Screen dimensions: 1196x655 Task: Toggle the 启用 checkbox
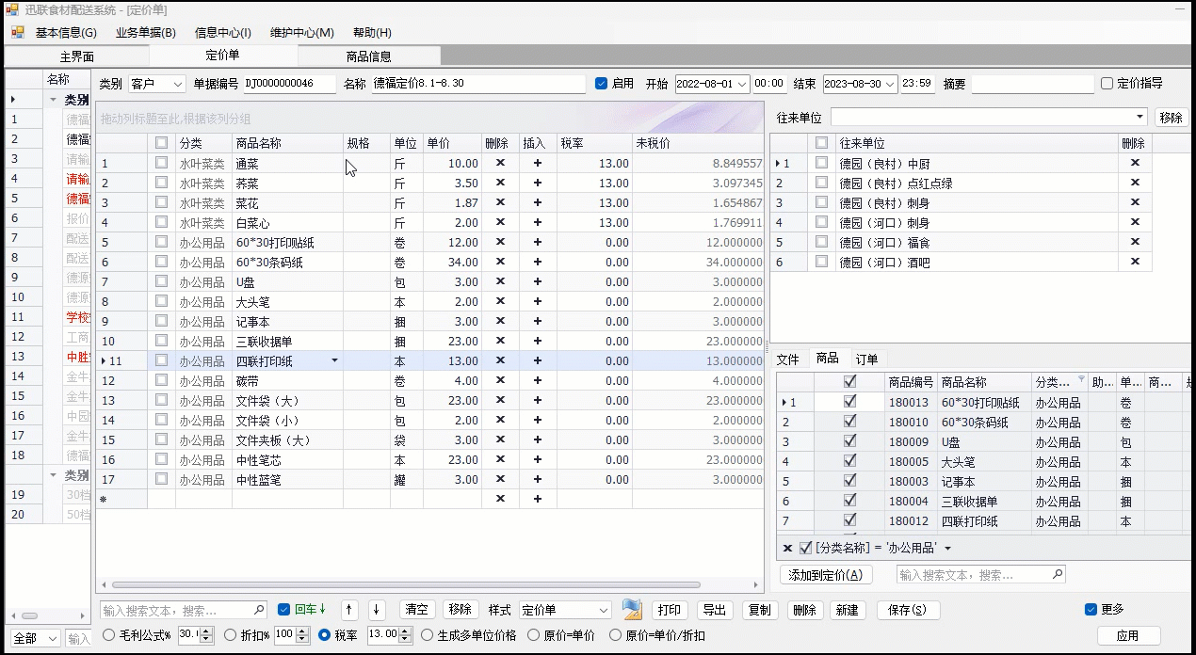(x=602, y=84)
